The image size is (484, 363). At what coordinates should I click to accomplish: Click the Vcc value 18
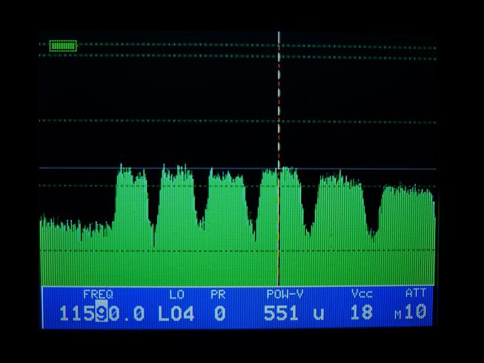(361, 313)
